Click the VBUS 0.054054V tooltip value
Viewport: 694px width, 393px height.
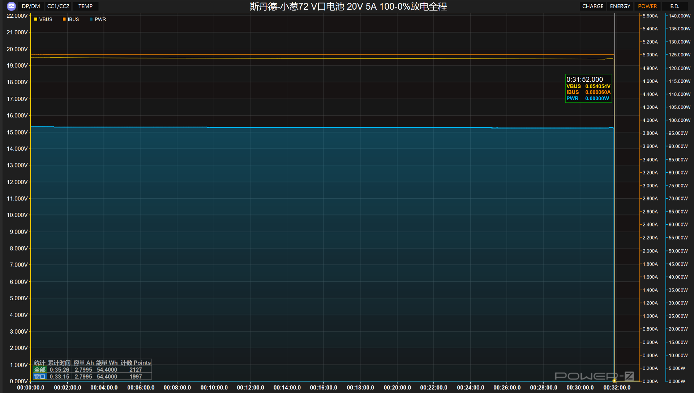point(598,86)
